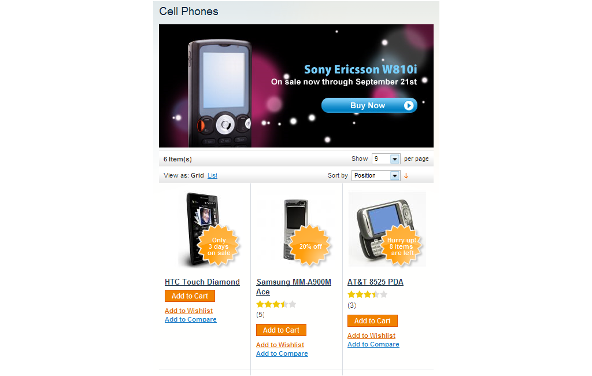592x376 pixels.
Task: Open the Samsung MM-A900M Ace product title
Action: [x=293, y=287]
